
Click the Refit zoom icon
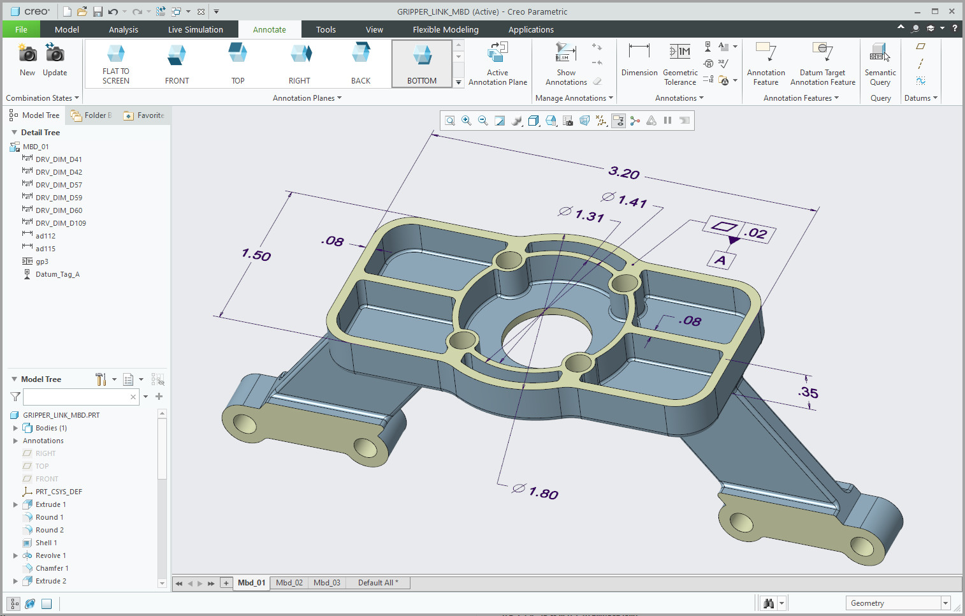click(x=450, y=121)
